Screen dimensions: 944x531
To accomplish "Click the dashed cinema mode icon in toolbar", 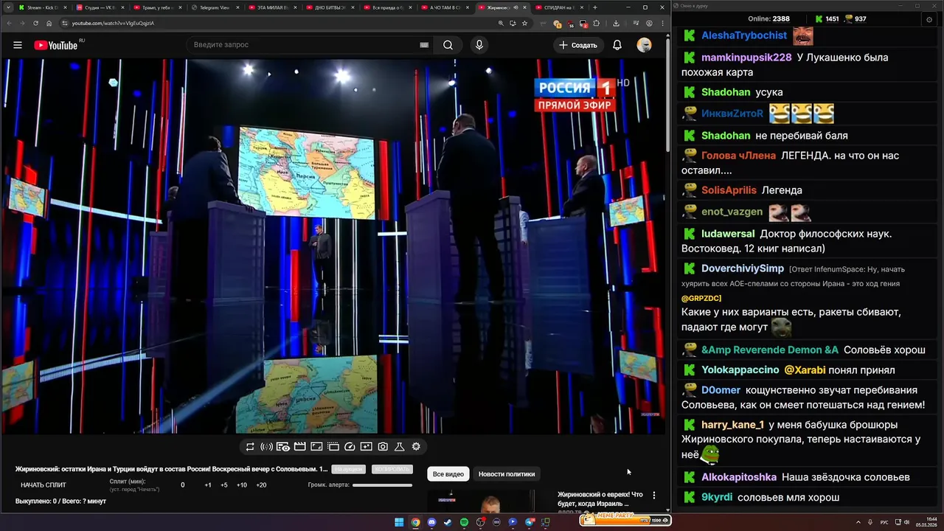I will point(333,447).
